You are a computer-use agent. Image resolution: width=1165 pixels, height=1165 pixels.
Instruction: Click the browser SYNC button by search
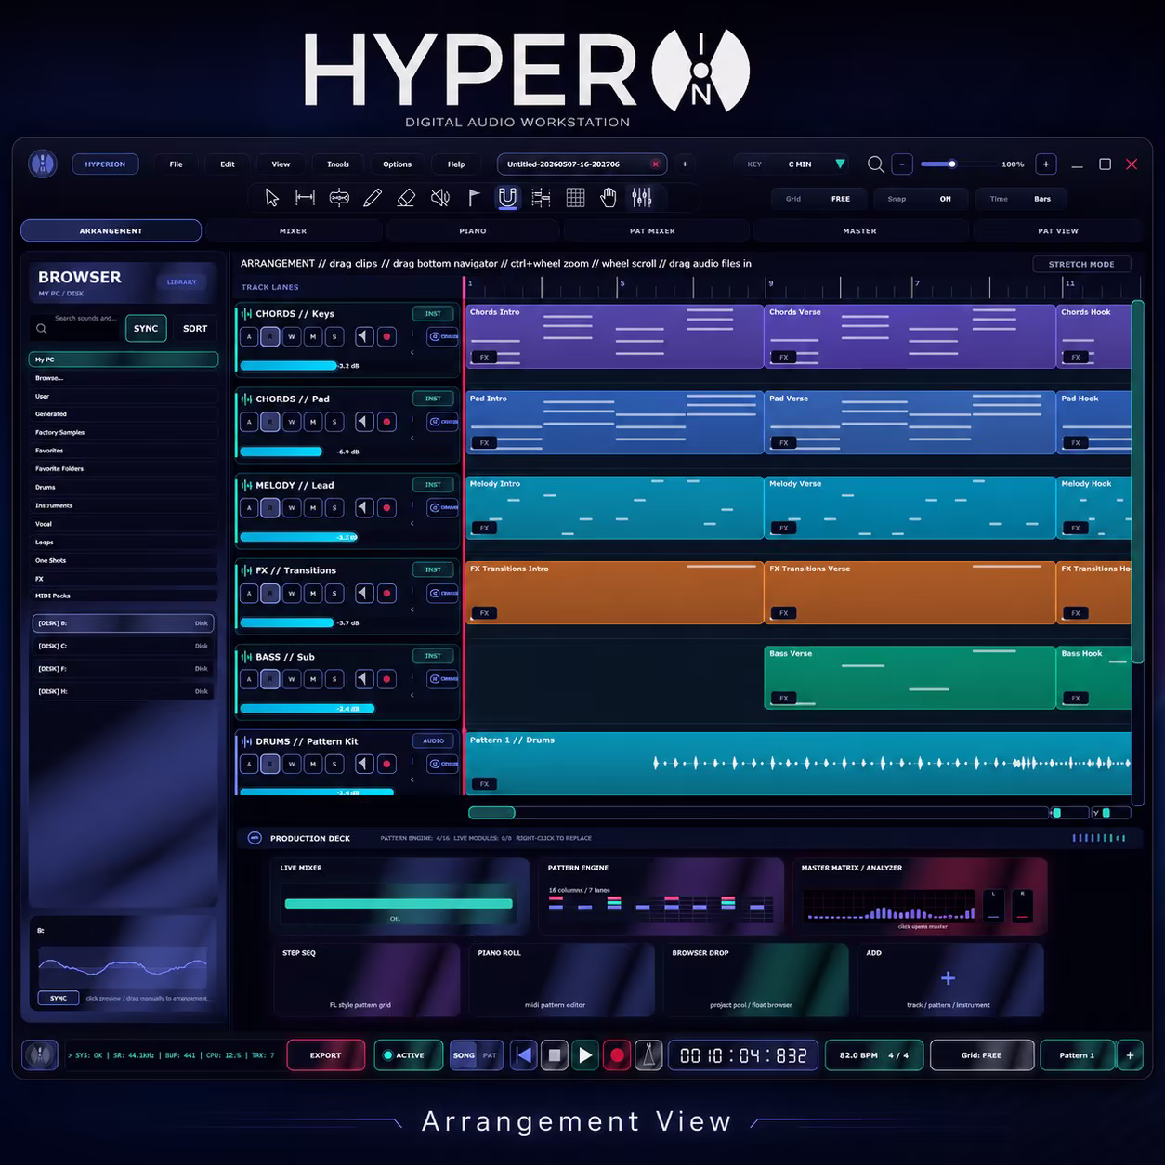tap(146, 328)
